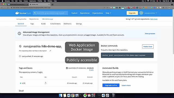
Task: Open Google Chrome from the Dock
Action: coord(73,95)
